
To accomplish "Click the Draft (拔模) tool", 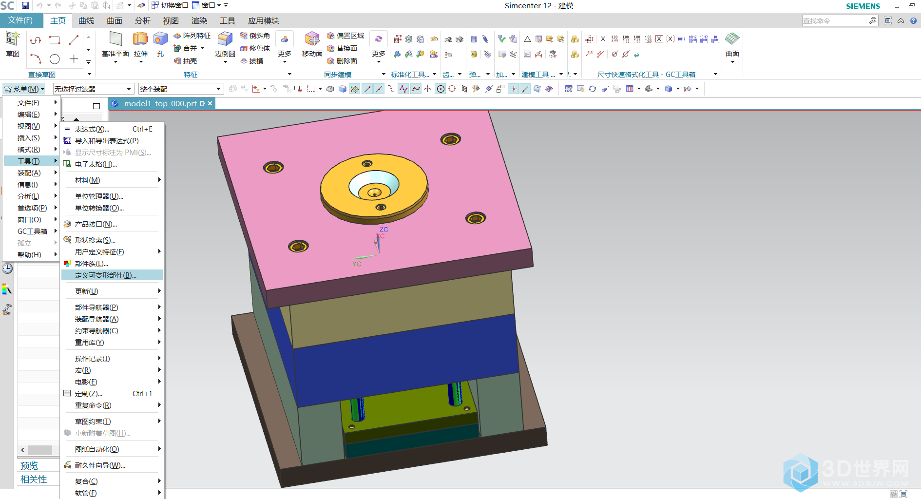I will (252, 61).
